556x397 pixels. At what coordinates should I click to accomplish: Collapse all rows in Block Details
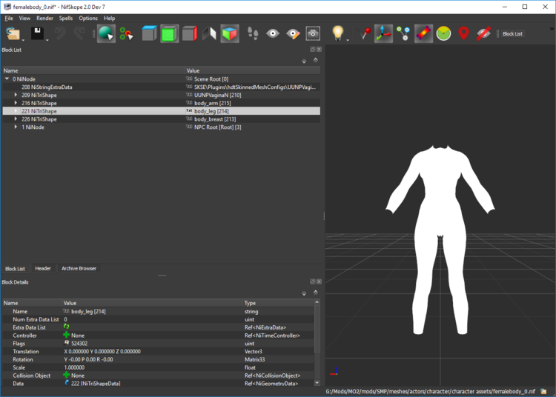click(x=316, y=293)
